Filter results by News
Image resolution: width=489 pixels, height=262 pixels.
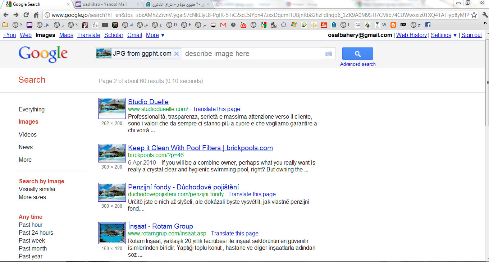[26, 147]
